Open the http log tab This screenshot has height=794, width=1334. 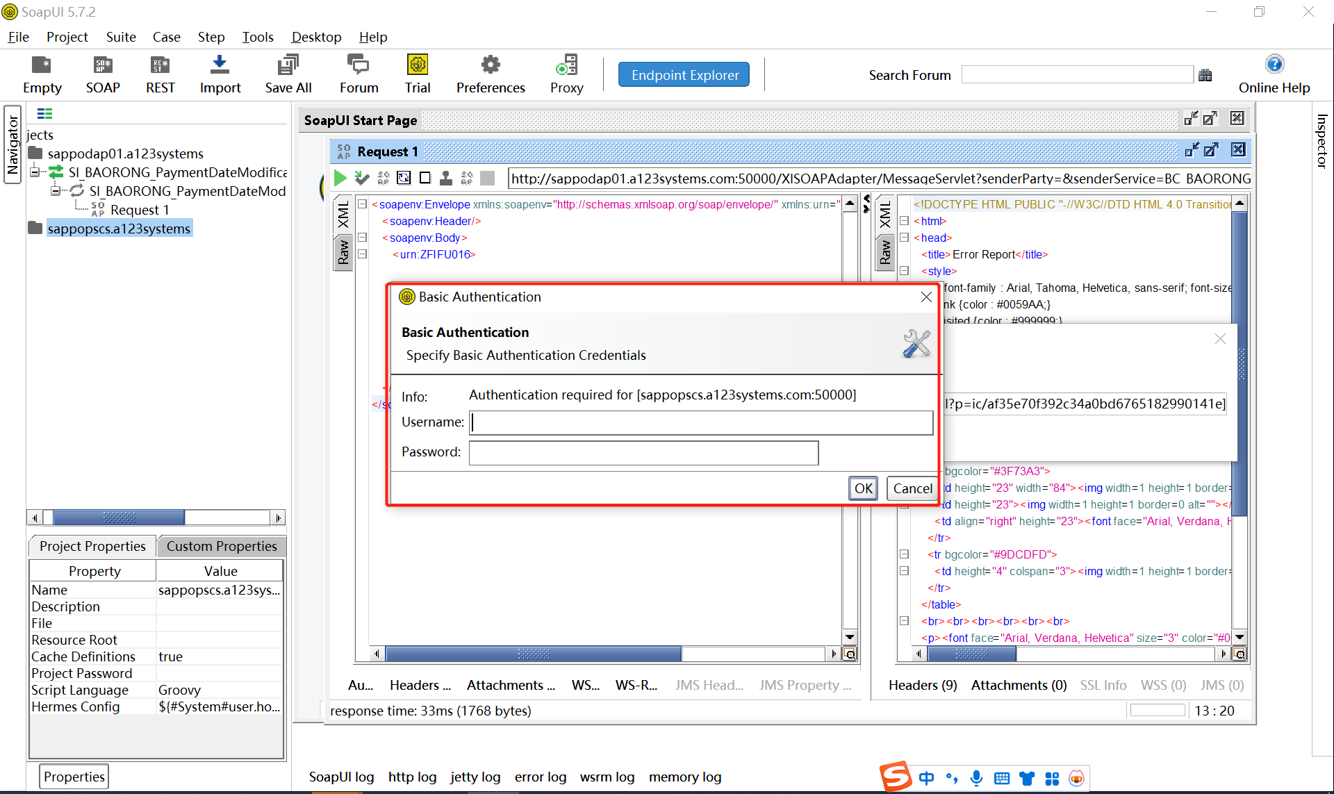(412, 777)
